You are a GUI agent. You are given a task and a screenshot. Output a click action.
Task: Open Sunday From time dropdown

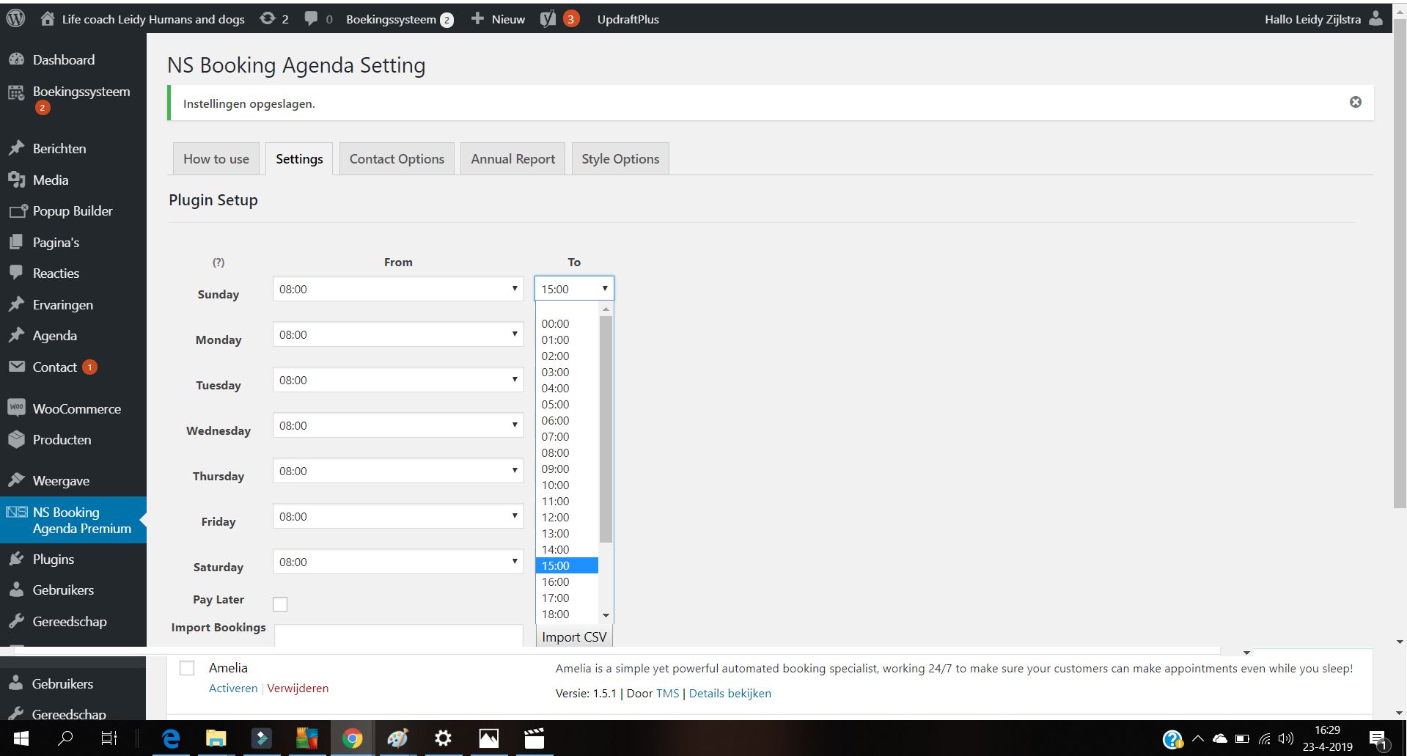click(398, 289)
